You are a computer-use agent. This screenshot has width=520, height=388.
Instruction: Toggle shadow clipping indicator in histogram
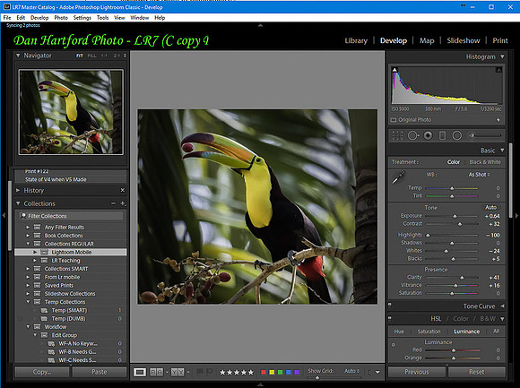pyautogui.click(x=394, y=70)
